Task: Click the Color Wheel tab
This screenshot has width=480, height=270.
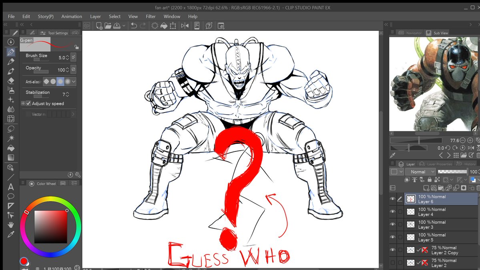Action: click(x=42, y=183)
